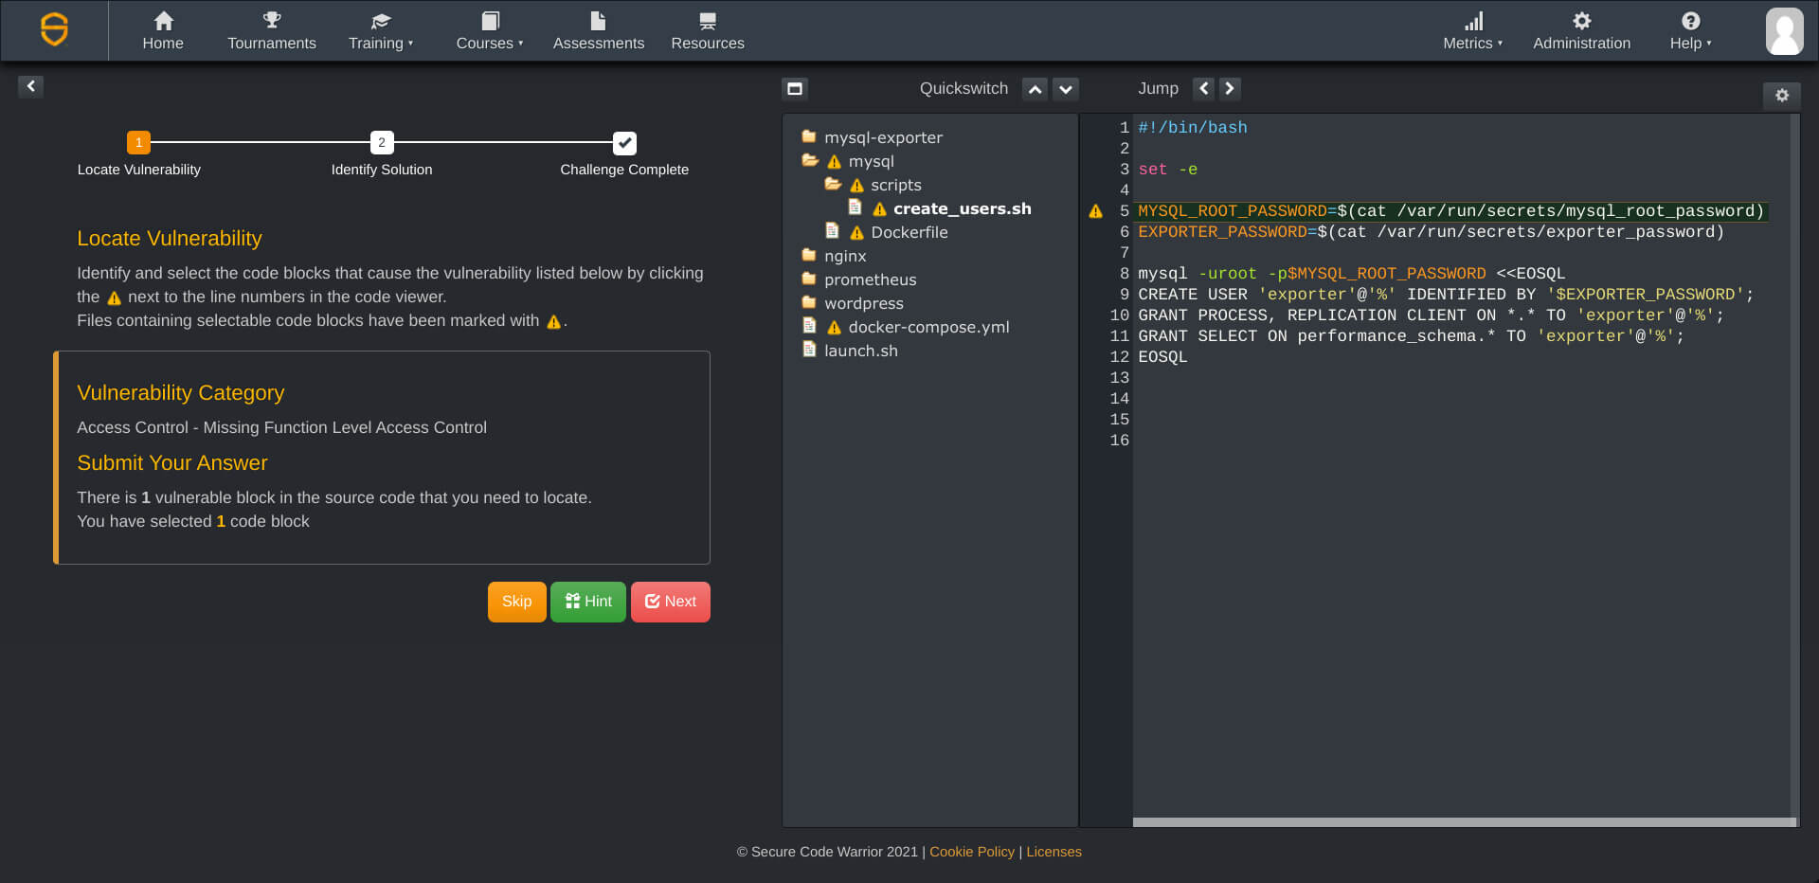
Task: Open the Assessments section
Action: pyautogui.click(x=598, y=30)
